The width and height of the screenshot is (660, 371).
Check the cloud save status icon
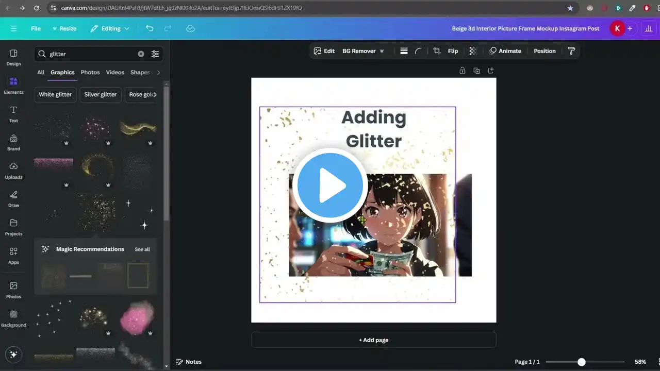click(x=190, y=28)
